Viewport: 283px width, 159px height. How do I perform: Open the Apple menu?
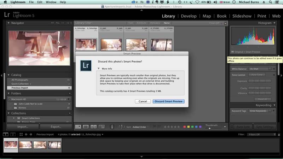click(5, 2)
